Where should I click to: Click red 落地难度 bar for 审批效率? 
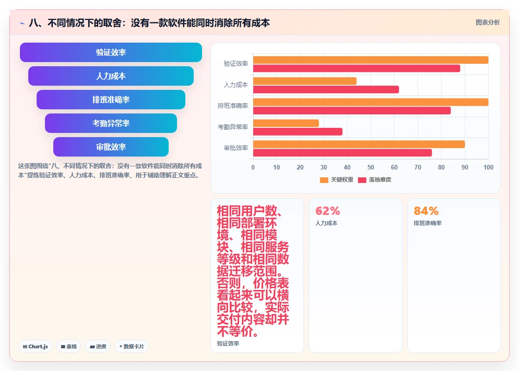coord(342,152)
